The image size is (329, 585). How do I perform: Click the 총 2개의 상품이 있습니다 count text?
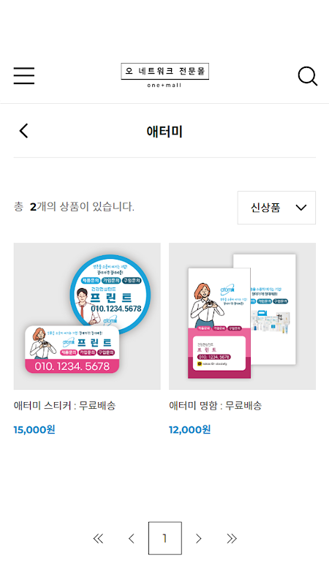click(74, 206)
